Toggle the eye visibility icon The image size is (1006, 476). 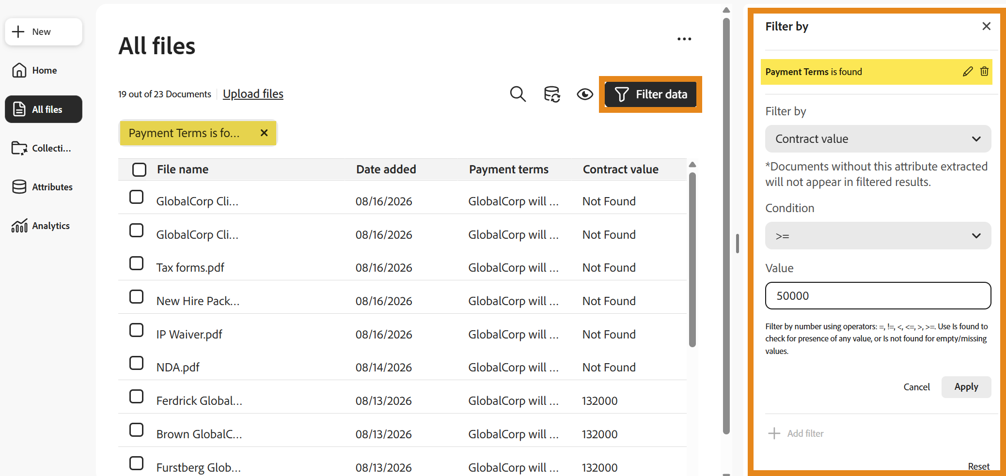coord(585,94)
